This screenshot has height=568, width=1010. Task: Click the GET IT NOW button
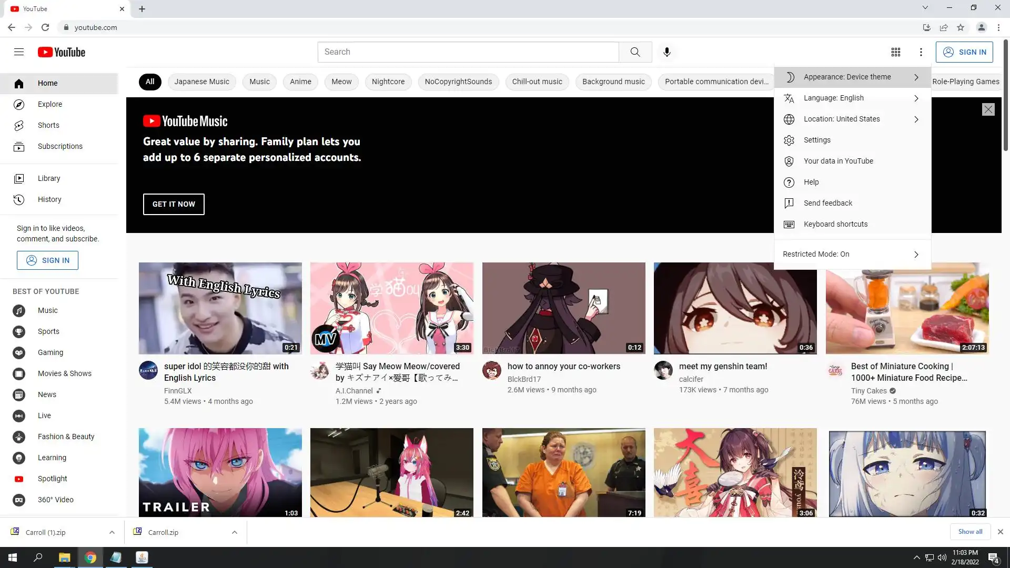(174, 204)
